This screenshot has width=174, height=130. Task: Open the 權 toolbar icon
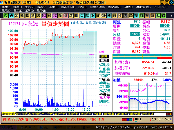tap(76, 16)
